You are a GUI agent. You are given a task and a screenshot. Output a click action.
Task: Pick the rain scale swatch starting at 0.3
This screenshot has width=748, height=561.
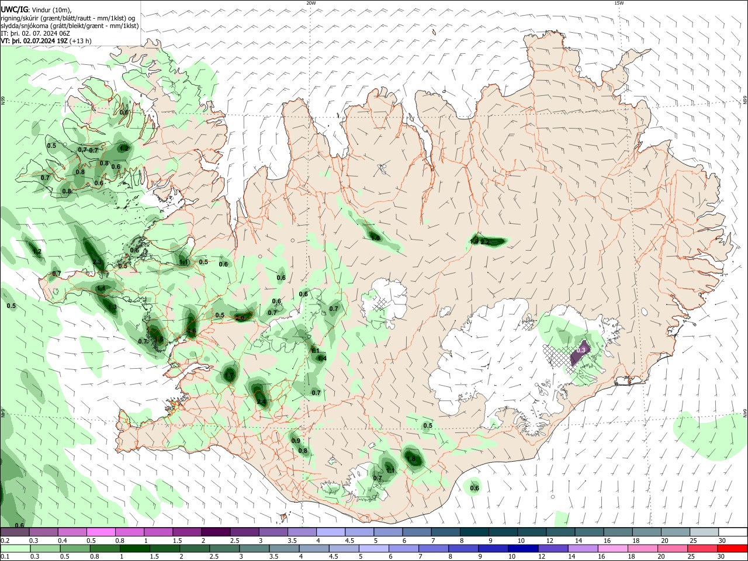[x=44, y=548]
